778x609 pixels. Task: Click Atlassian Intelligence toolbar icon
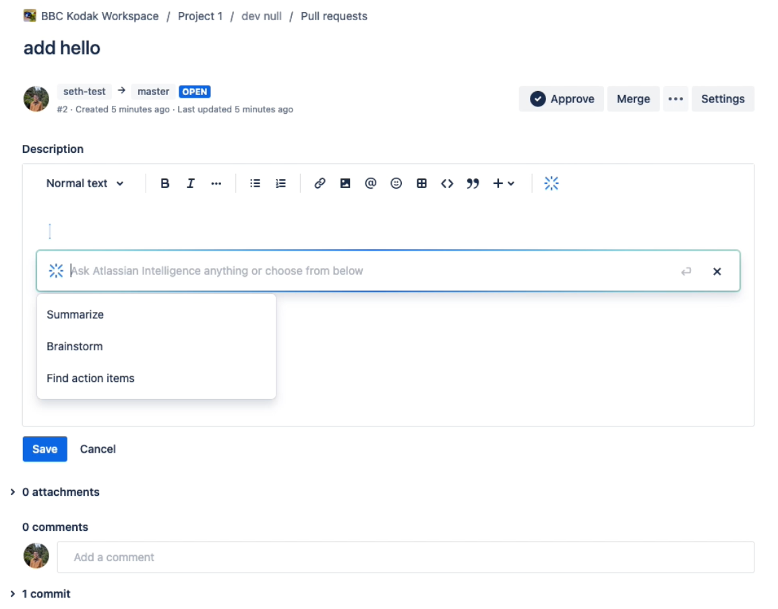551,183
